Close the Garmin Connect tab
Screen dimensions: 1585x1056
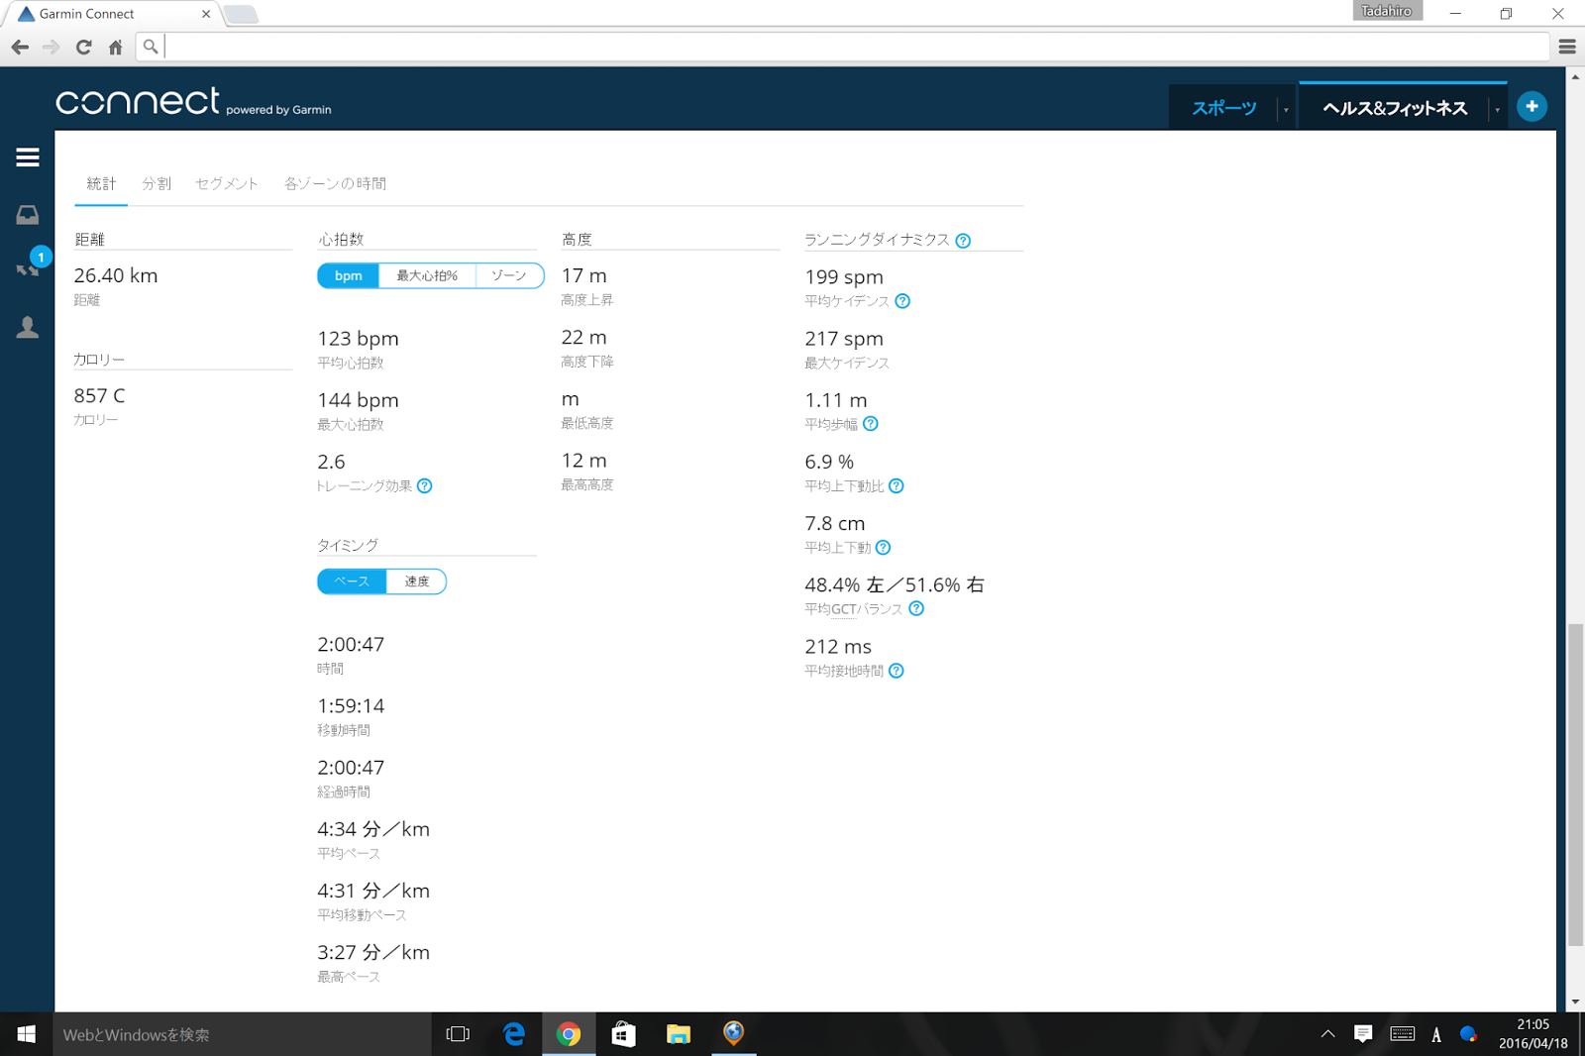(x=205, y=14)
